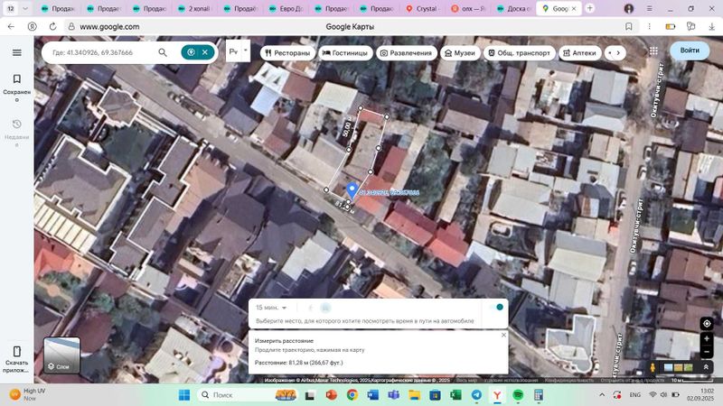Switch to the 2 xonali tab
Image resolution: width=723 pixels, height=406 pixels.
(x=194, y=8)
